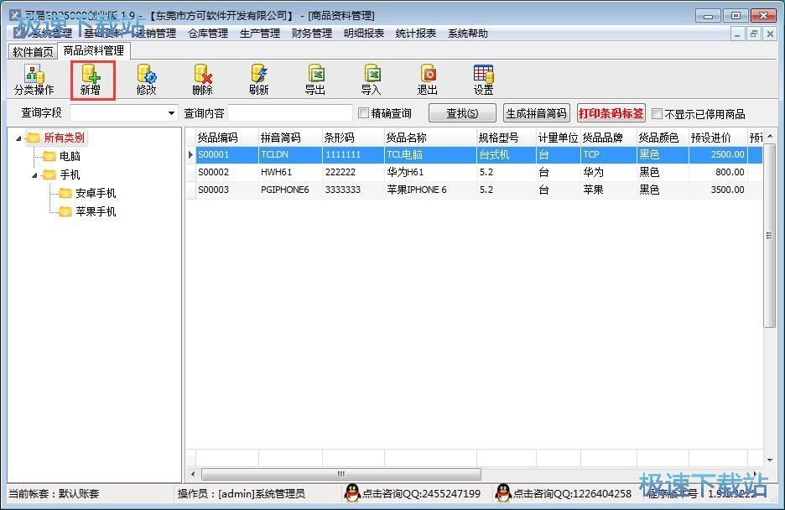Collapse the 所有类别 tree node arrow
The height and width of the screenshot is (510, 785).
[18, 138]
